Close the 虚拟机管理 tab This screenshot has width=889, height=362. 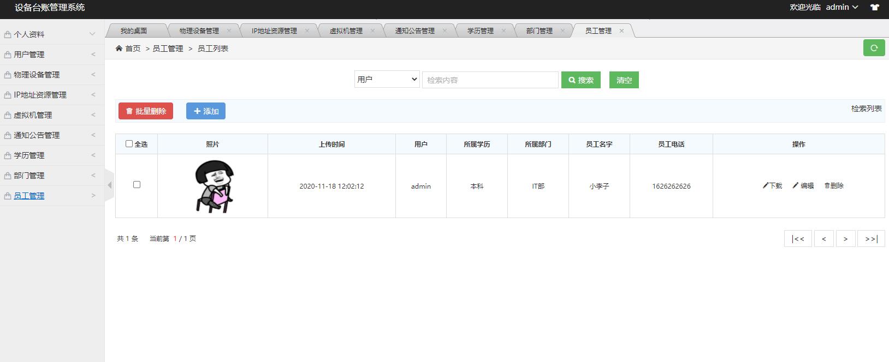(372, 31)
